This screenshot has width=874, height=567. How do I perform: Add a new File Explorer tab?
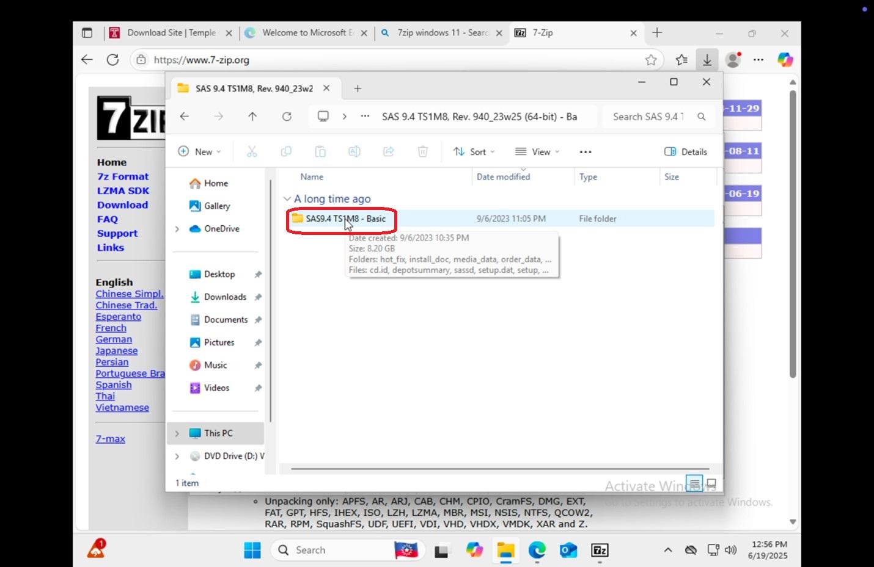click(x=358, y=88)
